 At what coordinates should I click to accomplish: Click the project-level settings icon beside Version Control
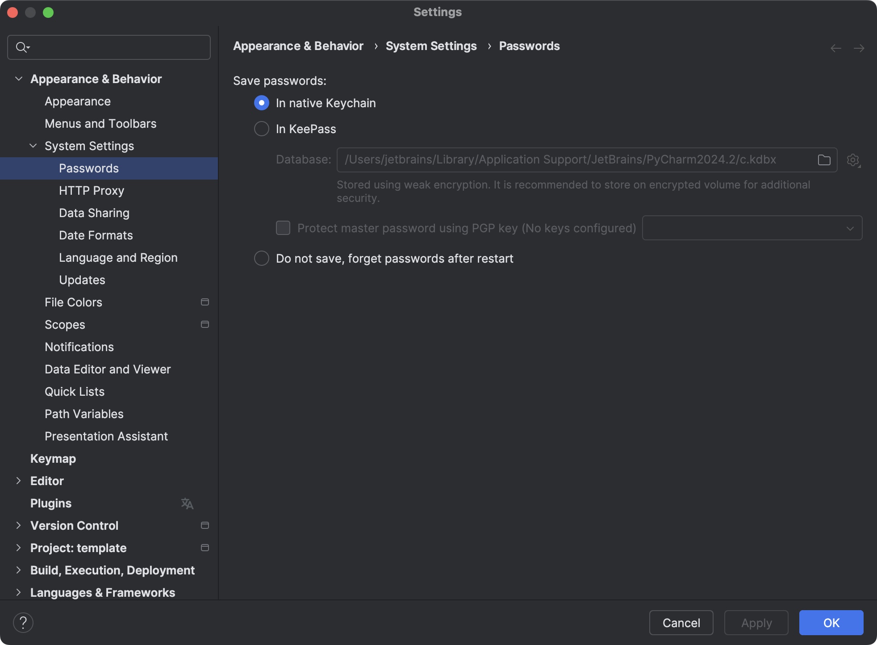click(205, 525)
